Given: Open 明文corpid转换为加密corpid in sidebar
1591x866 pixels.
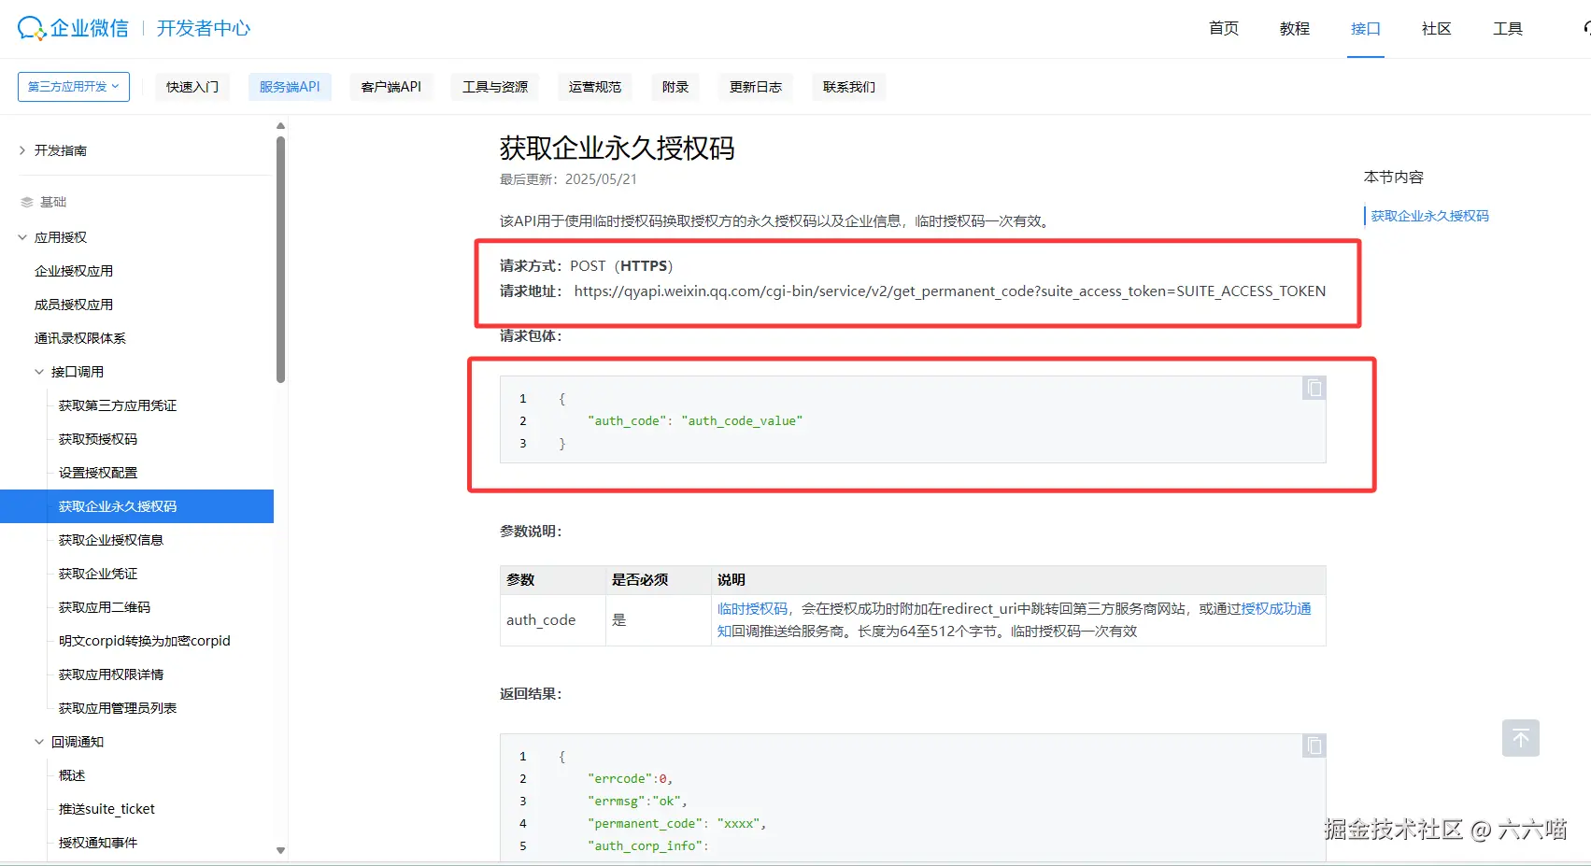Looking at the screenshot, I should (145, 641).
